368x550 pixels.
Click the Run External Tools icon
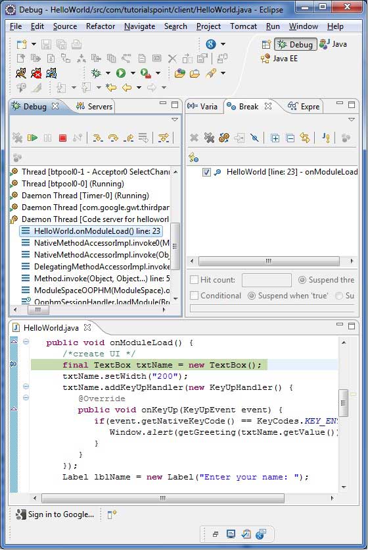145,73
